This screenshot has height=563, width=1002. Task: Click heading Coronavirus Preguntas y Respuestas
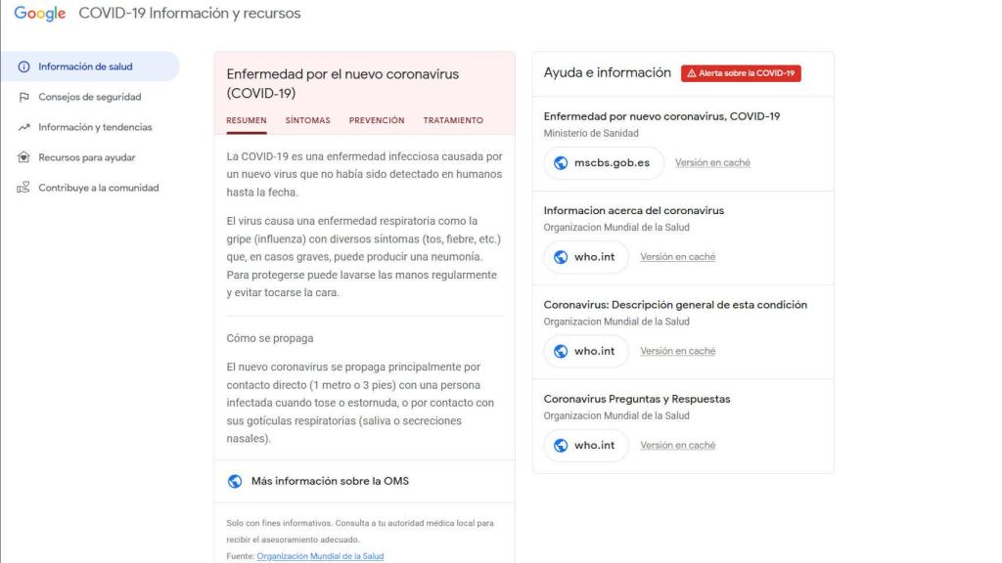[636, 399]
